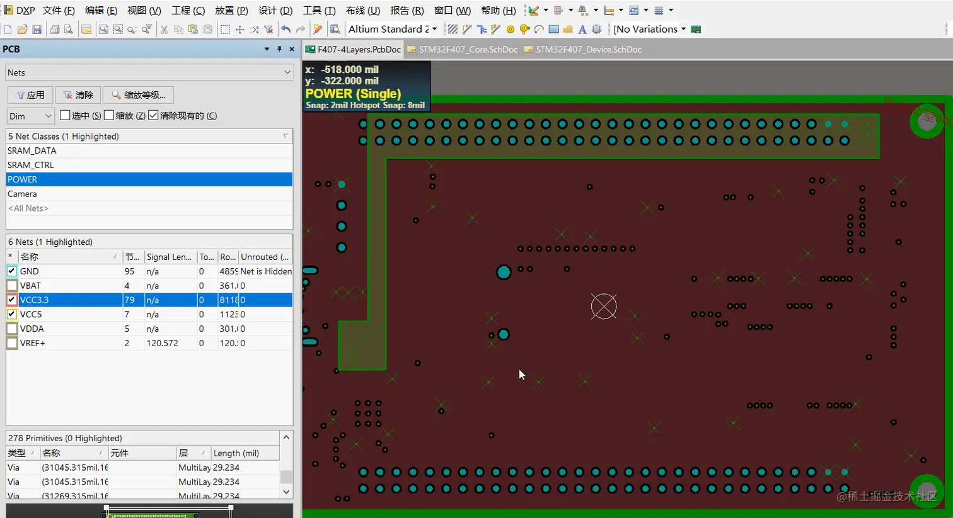This screenshot has height=518, width=953.
Task: Open the No Variations dropdown
Action: coord(683,30)
